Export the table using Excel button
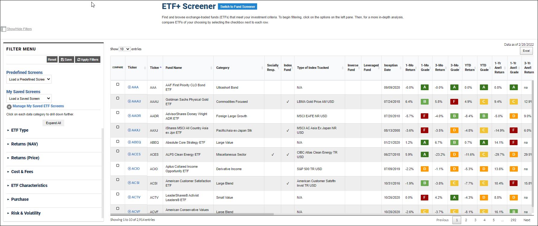The height and width of the screenshot is (226, 538). (526, 51)
